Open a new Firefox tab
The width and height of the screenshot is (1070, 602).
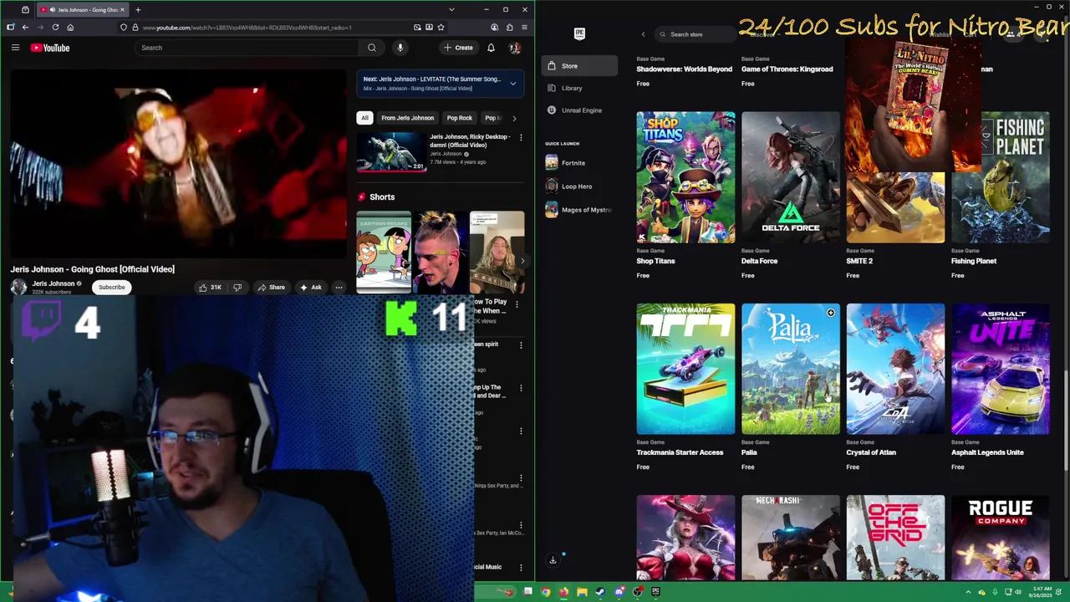pos(138,9)
